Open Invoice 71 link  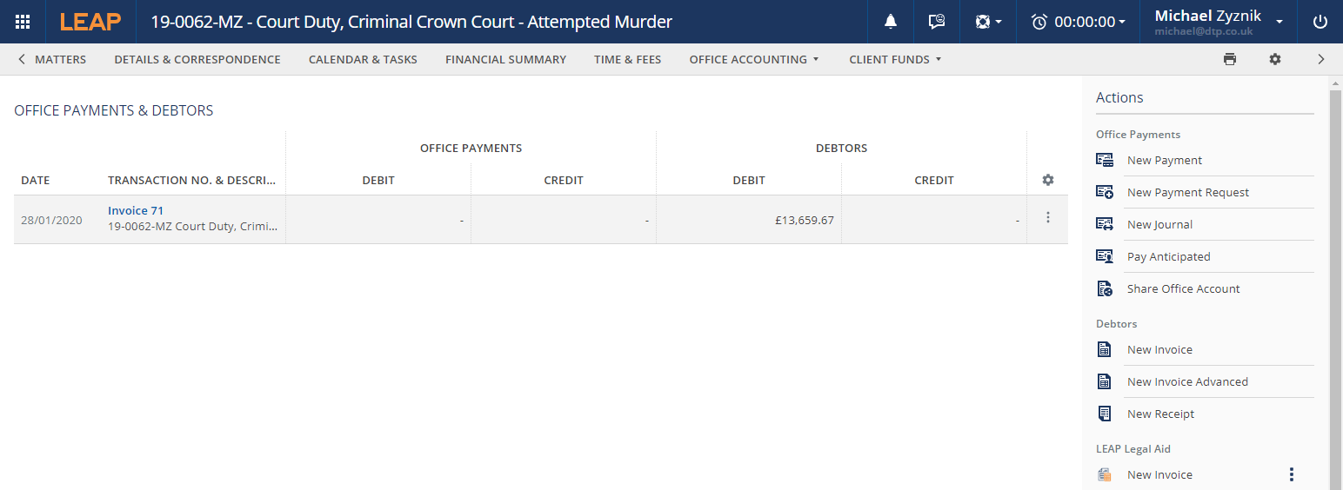tap(136, 210)
